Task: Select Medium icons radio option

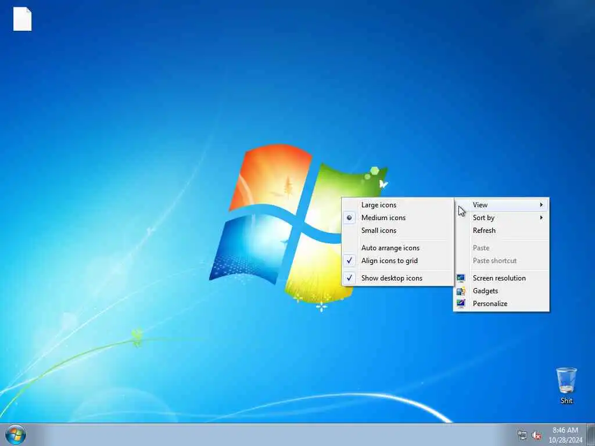Action: [x=397, y=218]
